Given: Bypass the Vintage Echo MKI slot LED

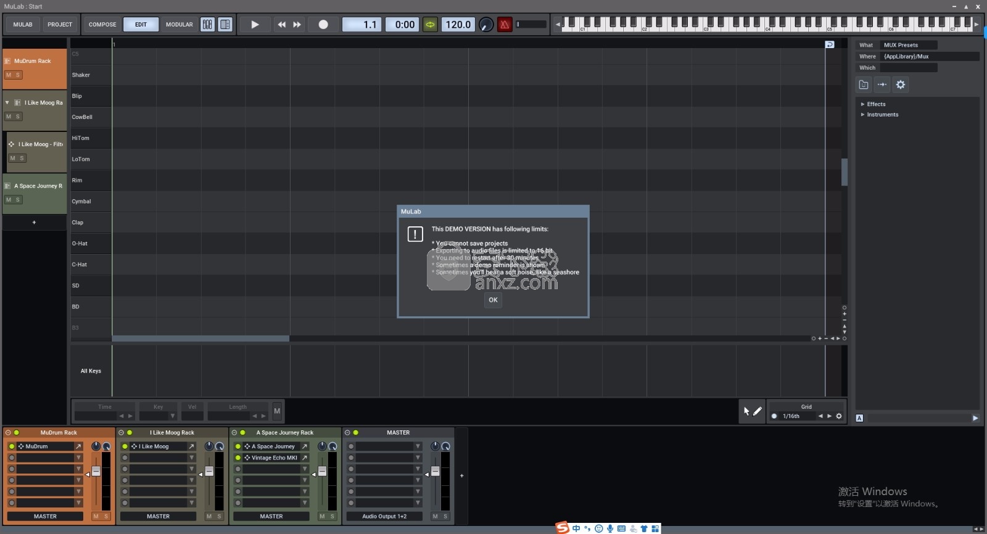Looking at the screenshot, I should 238,458.
